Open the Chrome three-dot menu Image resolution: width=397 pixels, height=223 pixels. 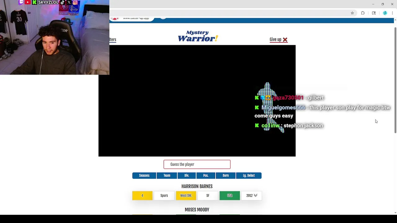392,13
